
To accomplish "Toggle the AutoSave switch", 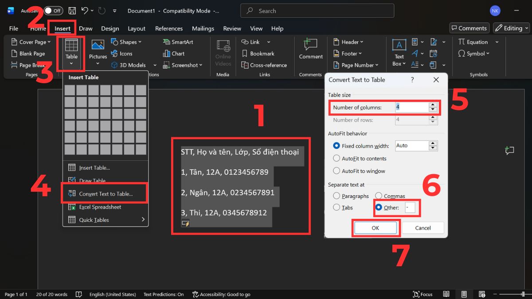I will pyautogui.click(x=53, y=11).
